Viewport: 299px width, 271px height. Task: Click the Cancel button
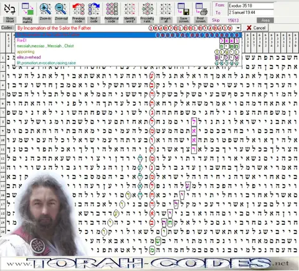pyautogui.click(x=256, y=28)
